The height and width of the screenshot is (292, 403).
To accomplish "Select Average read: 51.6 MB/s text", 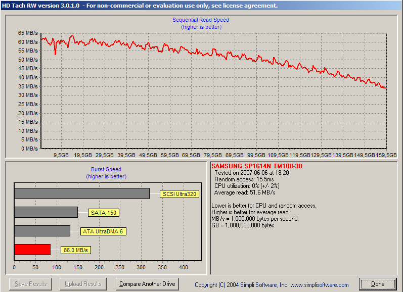I will [x=245, y=192].
